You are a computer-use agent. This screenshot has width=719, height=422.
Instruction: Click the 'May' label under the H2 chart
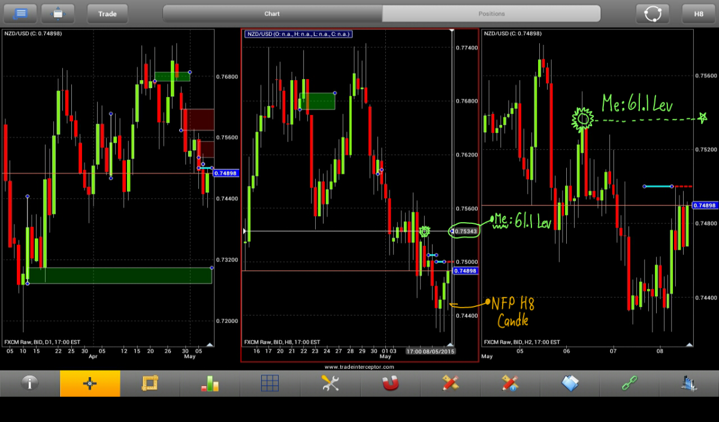pos(487,356)
